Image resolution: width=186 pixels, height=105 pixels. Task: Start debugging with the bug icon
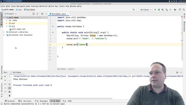click(159, 10)
